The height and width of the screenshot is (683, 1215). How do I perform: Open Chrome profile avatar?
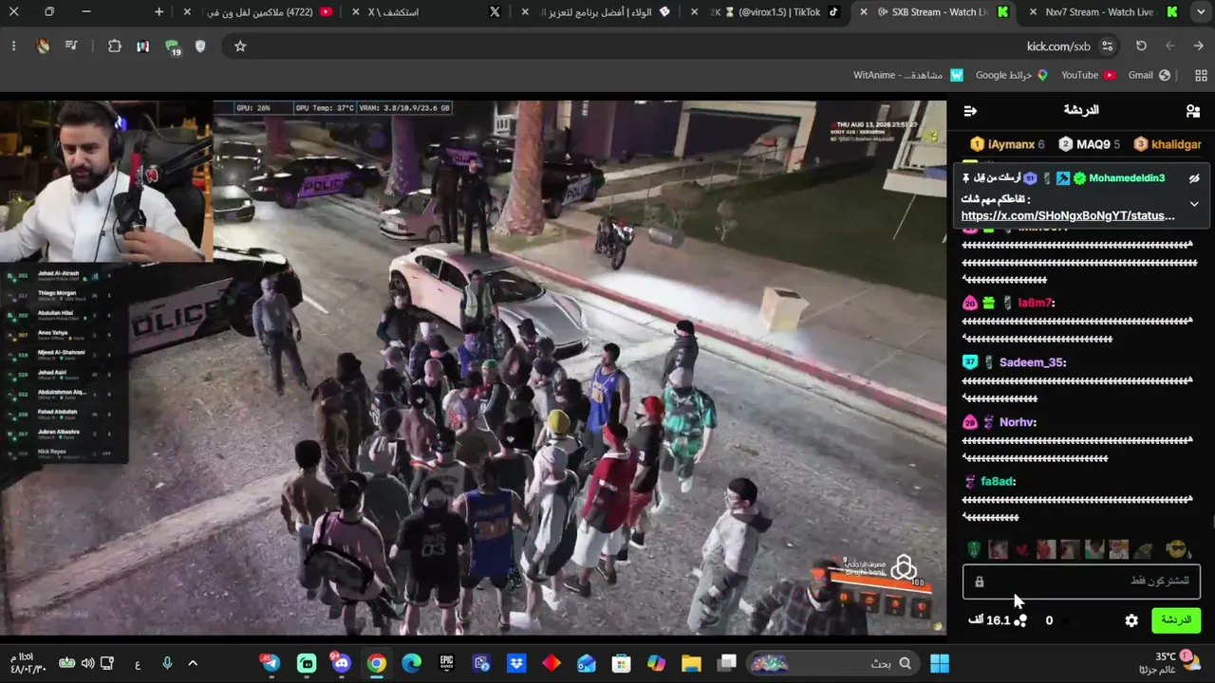(x=43, y=46)
